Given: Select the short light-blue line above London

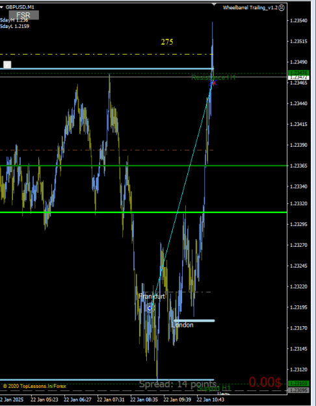Looking at the screenshot, I should click(x=194, y=321).
